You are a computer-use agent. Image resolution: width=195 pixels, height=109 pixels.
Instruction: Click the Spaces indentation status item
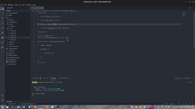tap(173, 104)
